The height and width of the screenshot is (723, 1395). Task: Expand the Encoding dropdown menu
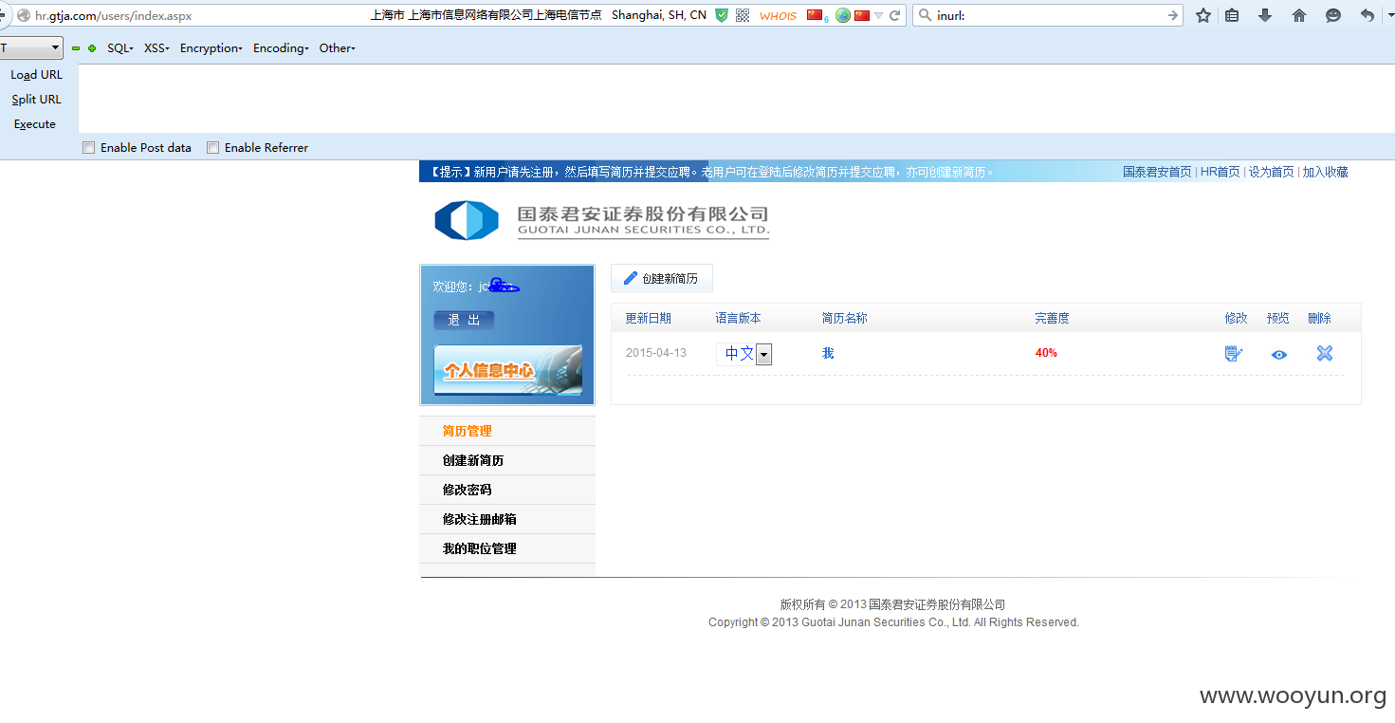point(281,47)
